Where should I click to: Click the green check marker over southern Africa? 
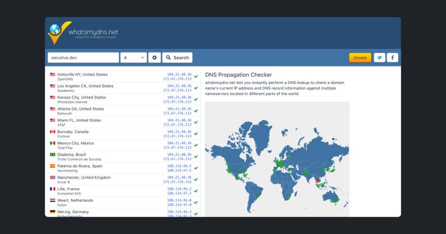click(x=289, y=197)
